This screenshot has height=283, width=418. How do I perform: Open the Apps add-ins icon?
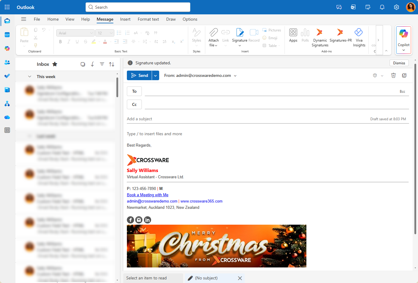click(x=293, y=33)
